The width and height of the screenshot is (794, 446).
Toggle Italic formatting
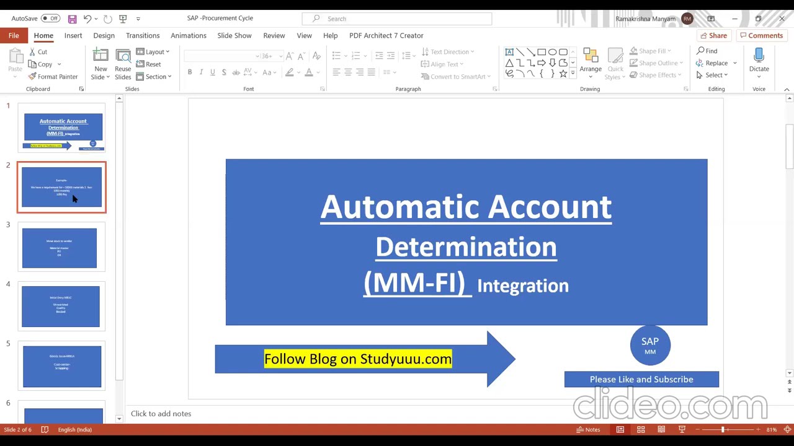tap(201, 72)
